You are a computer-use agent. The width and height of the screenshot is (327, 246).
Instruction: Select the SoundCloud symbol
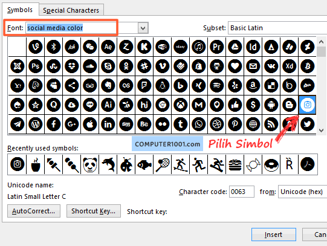tap(90, 66)
